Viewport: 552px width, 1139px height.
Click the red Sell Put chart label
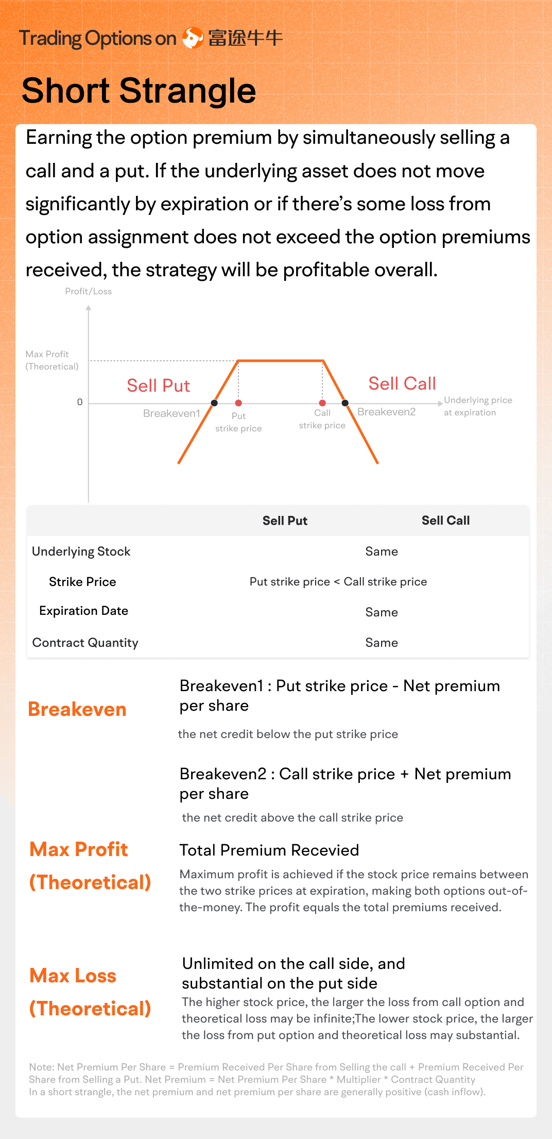click(x=158, y=386)
